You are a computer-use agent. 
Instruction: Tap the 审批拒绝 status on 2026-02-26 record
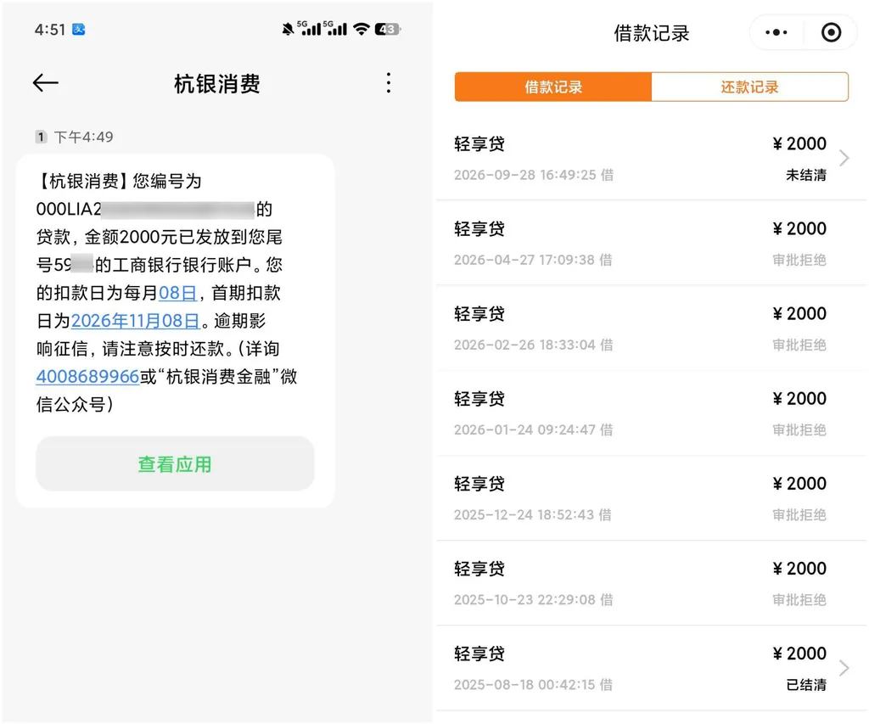[799, 345]
